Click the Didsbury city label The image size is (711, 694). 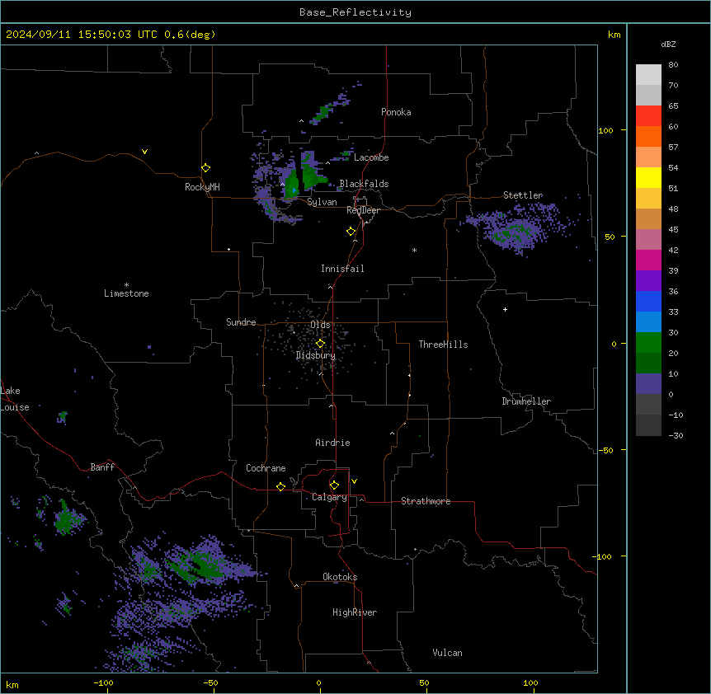(316, 355)
